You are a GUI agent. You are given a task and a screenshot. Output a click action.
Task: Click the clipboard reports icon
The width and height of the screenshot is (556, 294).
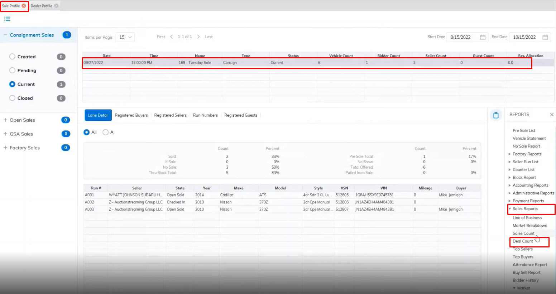point(496,115)
